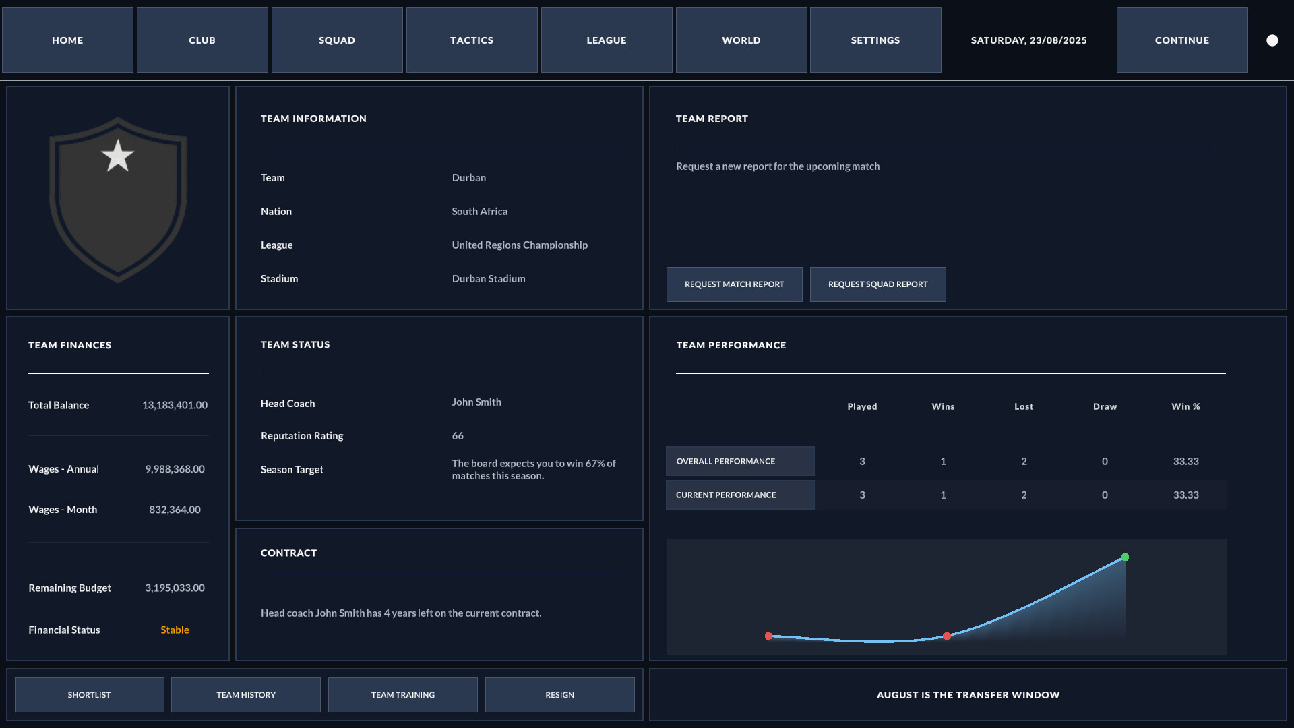Select the first red point on graph
Viewport: 1294px width, 728px height.
tap(768, 636)
